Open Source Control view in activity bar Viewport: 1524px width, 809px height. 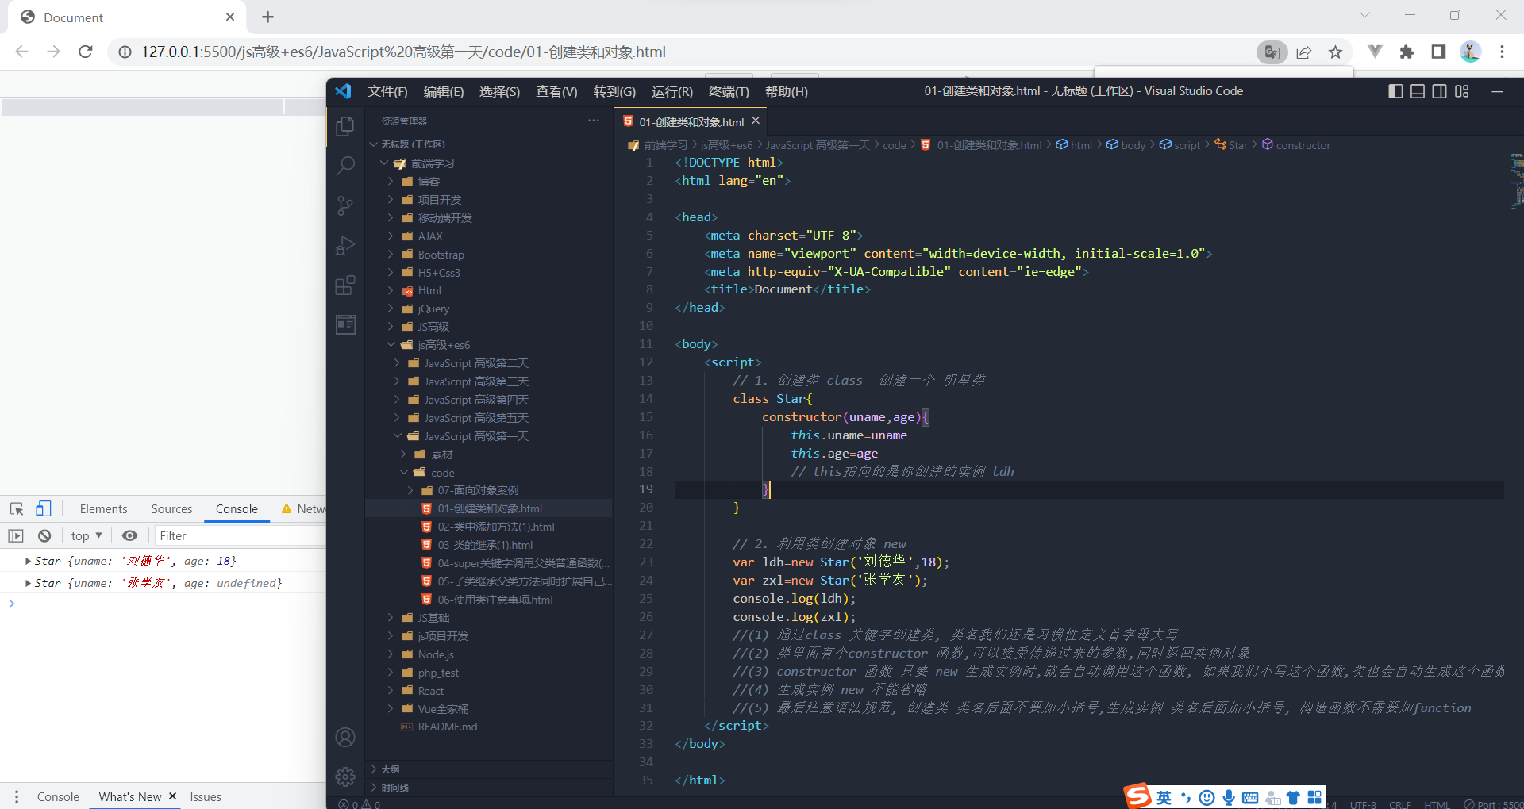tap(345, 206)
